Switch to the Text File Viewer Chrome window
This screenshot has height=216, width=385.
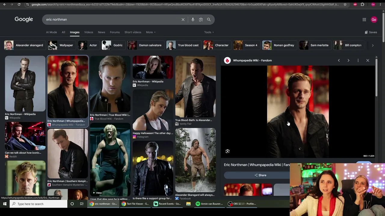135,204
